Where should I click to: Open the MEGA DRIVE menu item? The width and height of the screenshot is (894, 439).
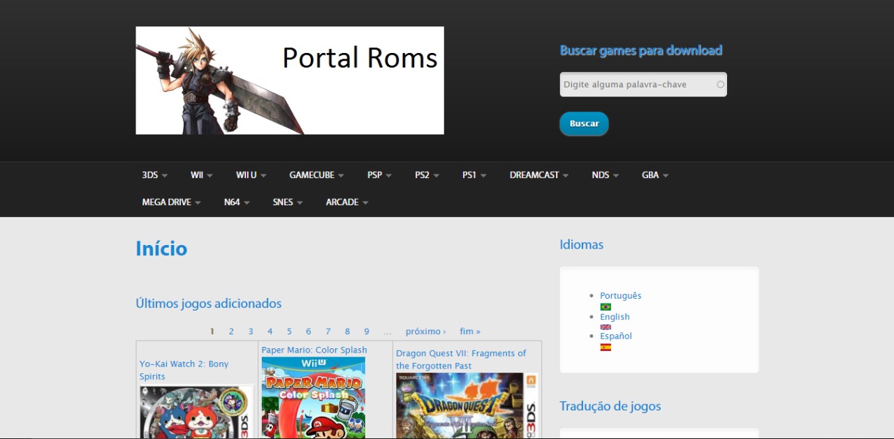pos(171,202)
